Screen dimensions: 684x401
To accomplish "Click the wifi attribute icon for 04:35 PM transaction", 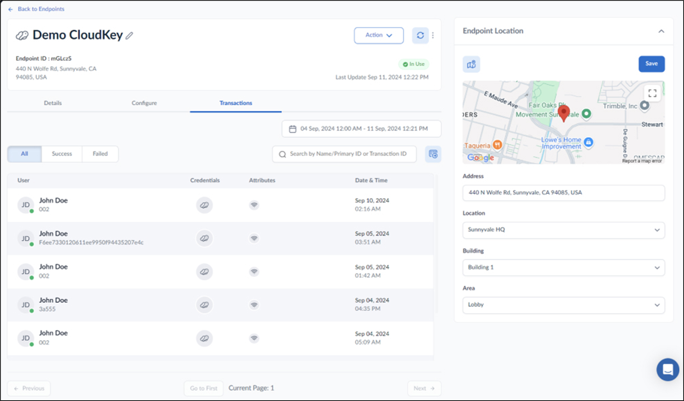I will pyautogui.click(x=254, y=305).
